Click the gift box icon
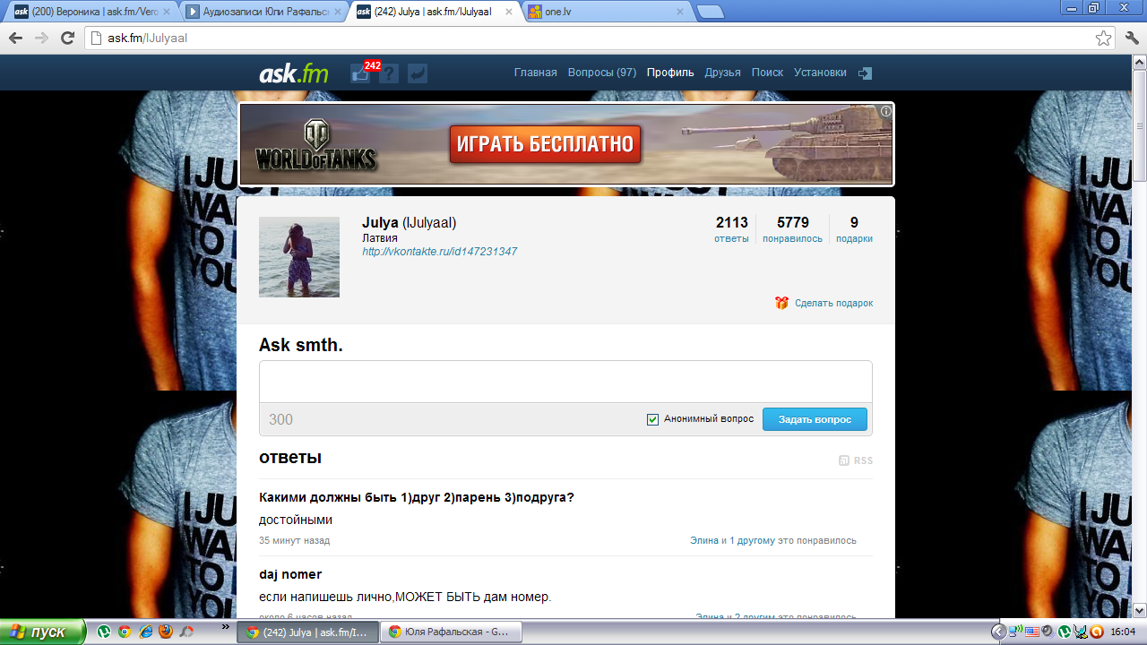Viewport: 1147px width, 645px height. pyautogui.click(x=781, y=303)
